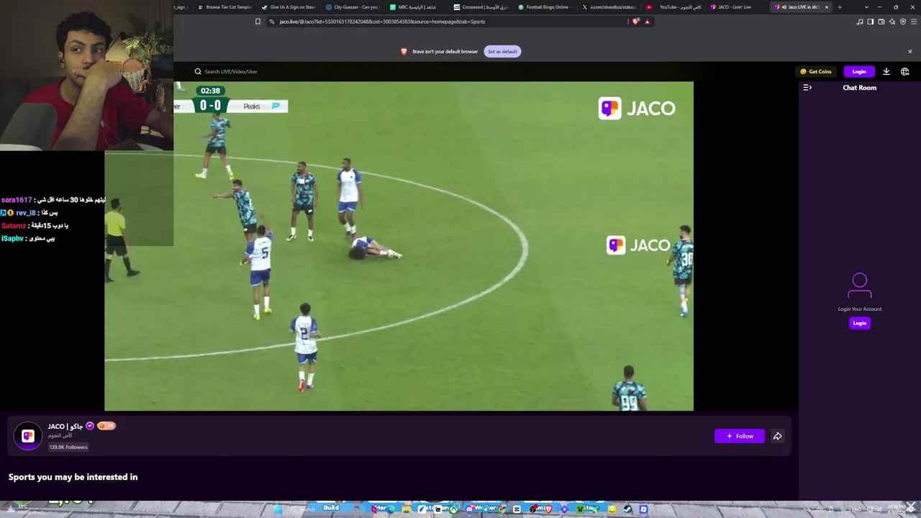Click the iSaphv username in stream chat
This screenshot has height=518, width=921.
(x=12, y=239)
